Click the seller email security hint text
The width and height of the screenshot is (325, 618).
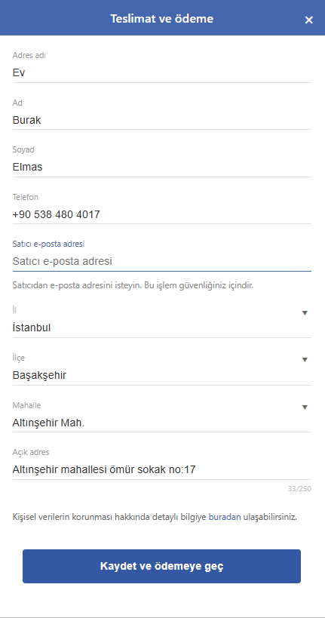[x=133, y=285]
